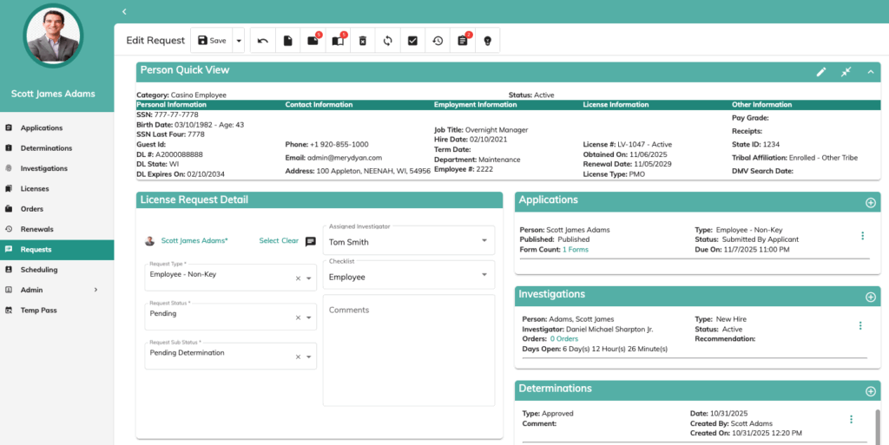Open the history clock icon
The image size is (889, 445).
click(x=438, y=41)
